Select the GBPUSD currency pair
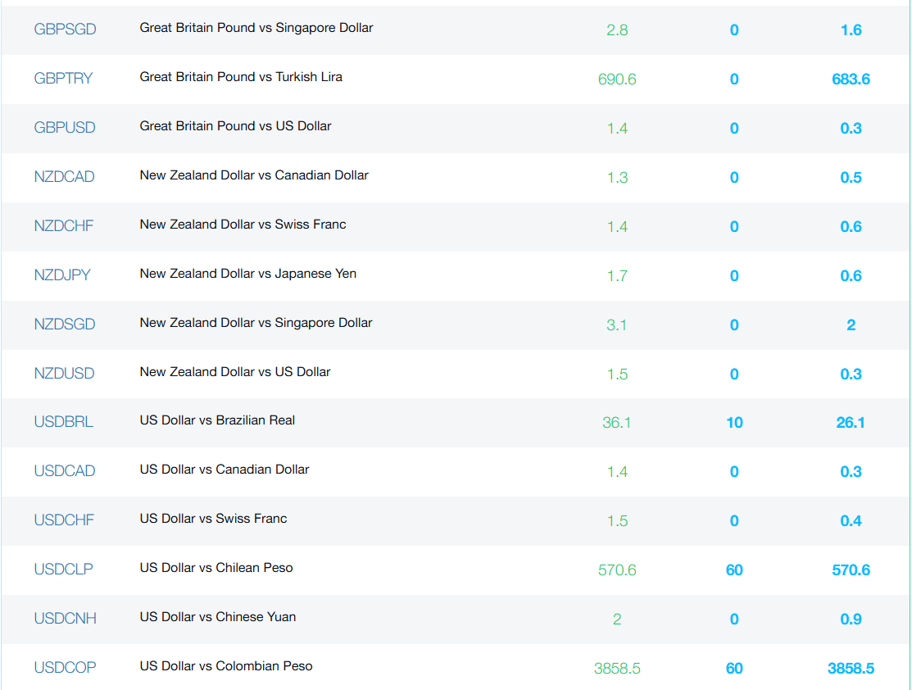Screen dimensions: 912x690 tap(65, 127)
